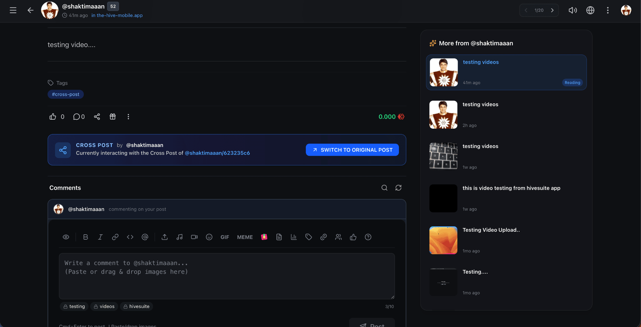Open the the-hive-mobile.app community link
The height and width of the screenshot is (327, 641).
117,15
